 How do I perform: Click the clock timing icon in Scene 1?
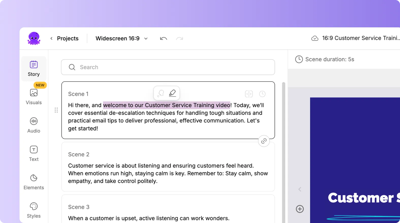coord(262,94)
